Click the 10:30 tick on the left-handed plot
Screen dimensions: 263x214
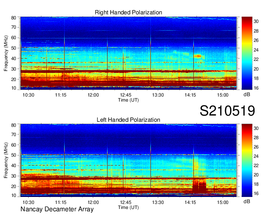[28, 202]
